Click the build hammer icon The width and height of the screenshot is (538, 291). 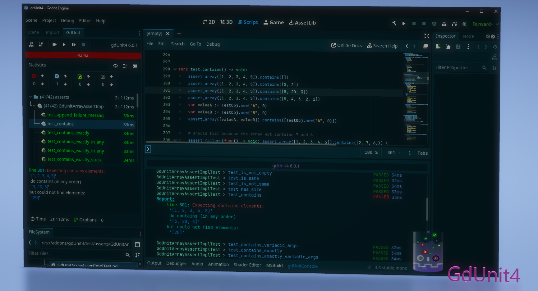coord(394,23)
